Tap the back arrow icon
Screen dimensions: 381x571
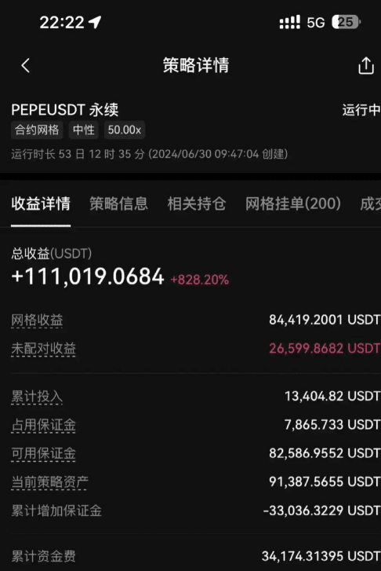[25, 65]
